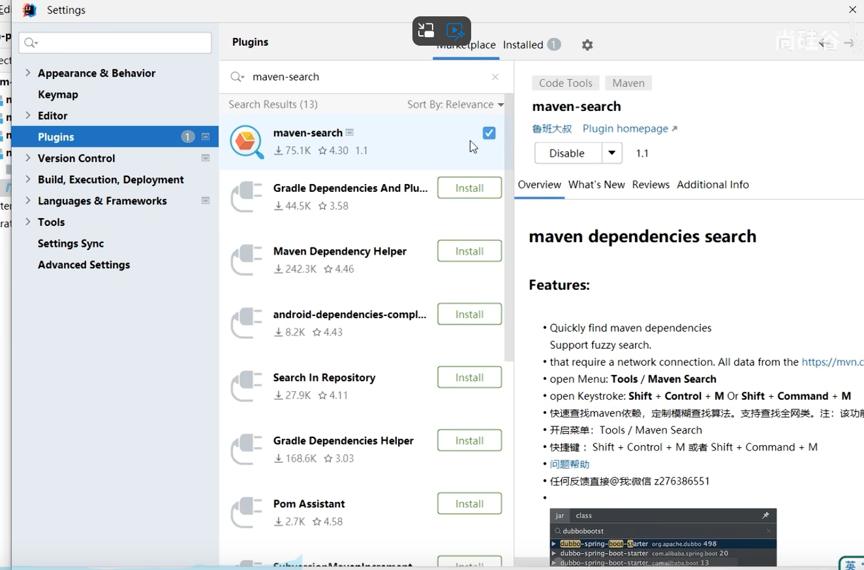Open the Reviews tab
This screenshot has height=570, width=864.
point(651,185)
